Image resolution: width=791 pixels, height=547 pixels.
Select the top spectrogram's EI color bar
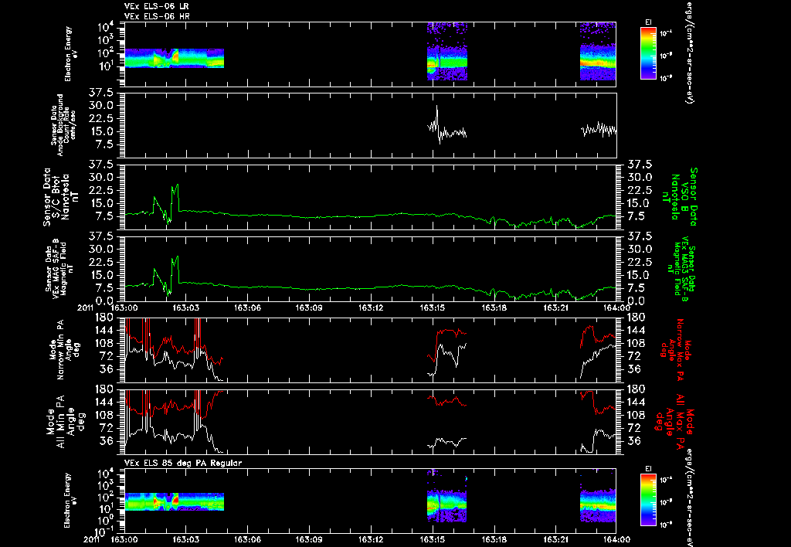point(648,53)
